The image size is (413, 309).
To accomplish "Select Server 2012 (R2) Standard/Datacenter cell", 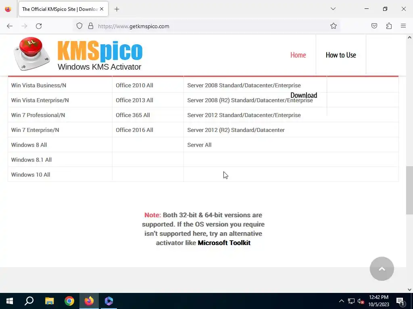I will click(x=291, y=130).
